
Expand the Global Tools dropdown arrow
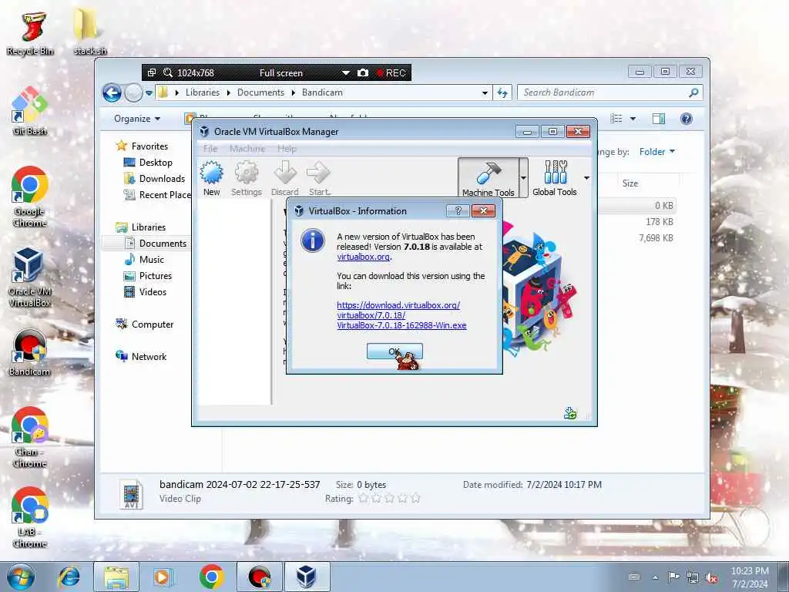point(586,178)
